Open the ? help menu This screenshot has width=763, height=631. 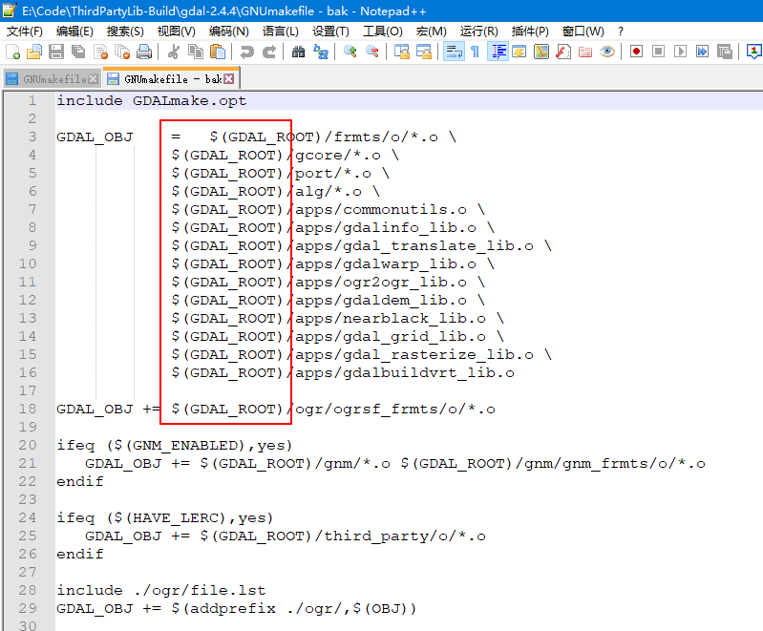point(621,32)
